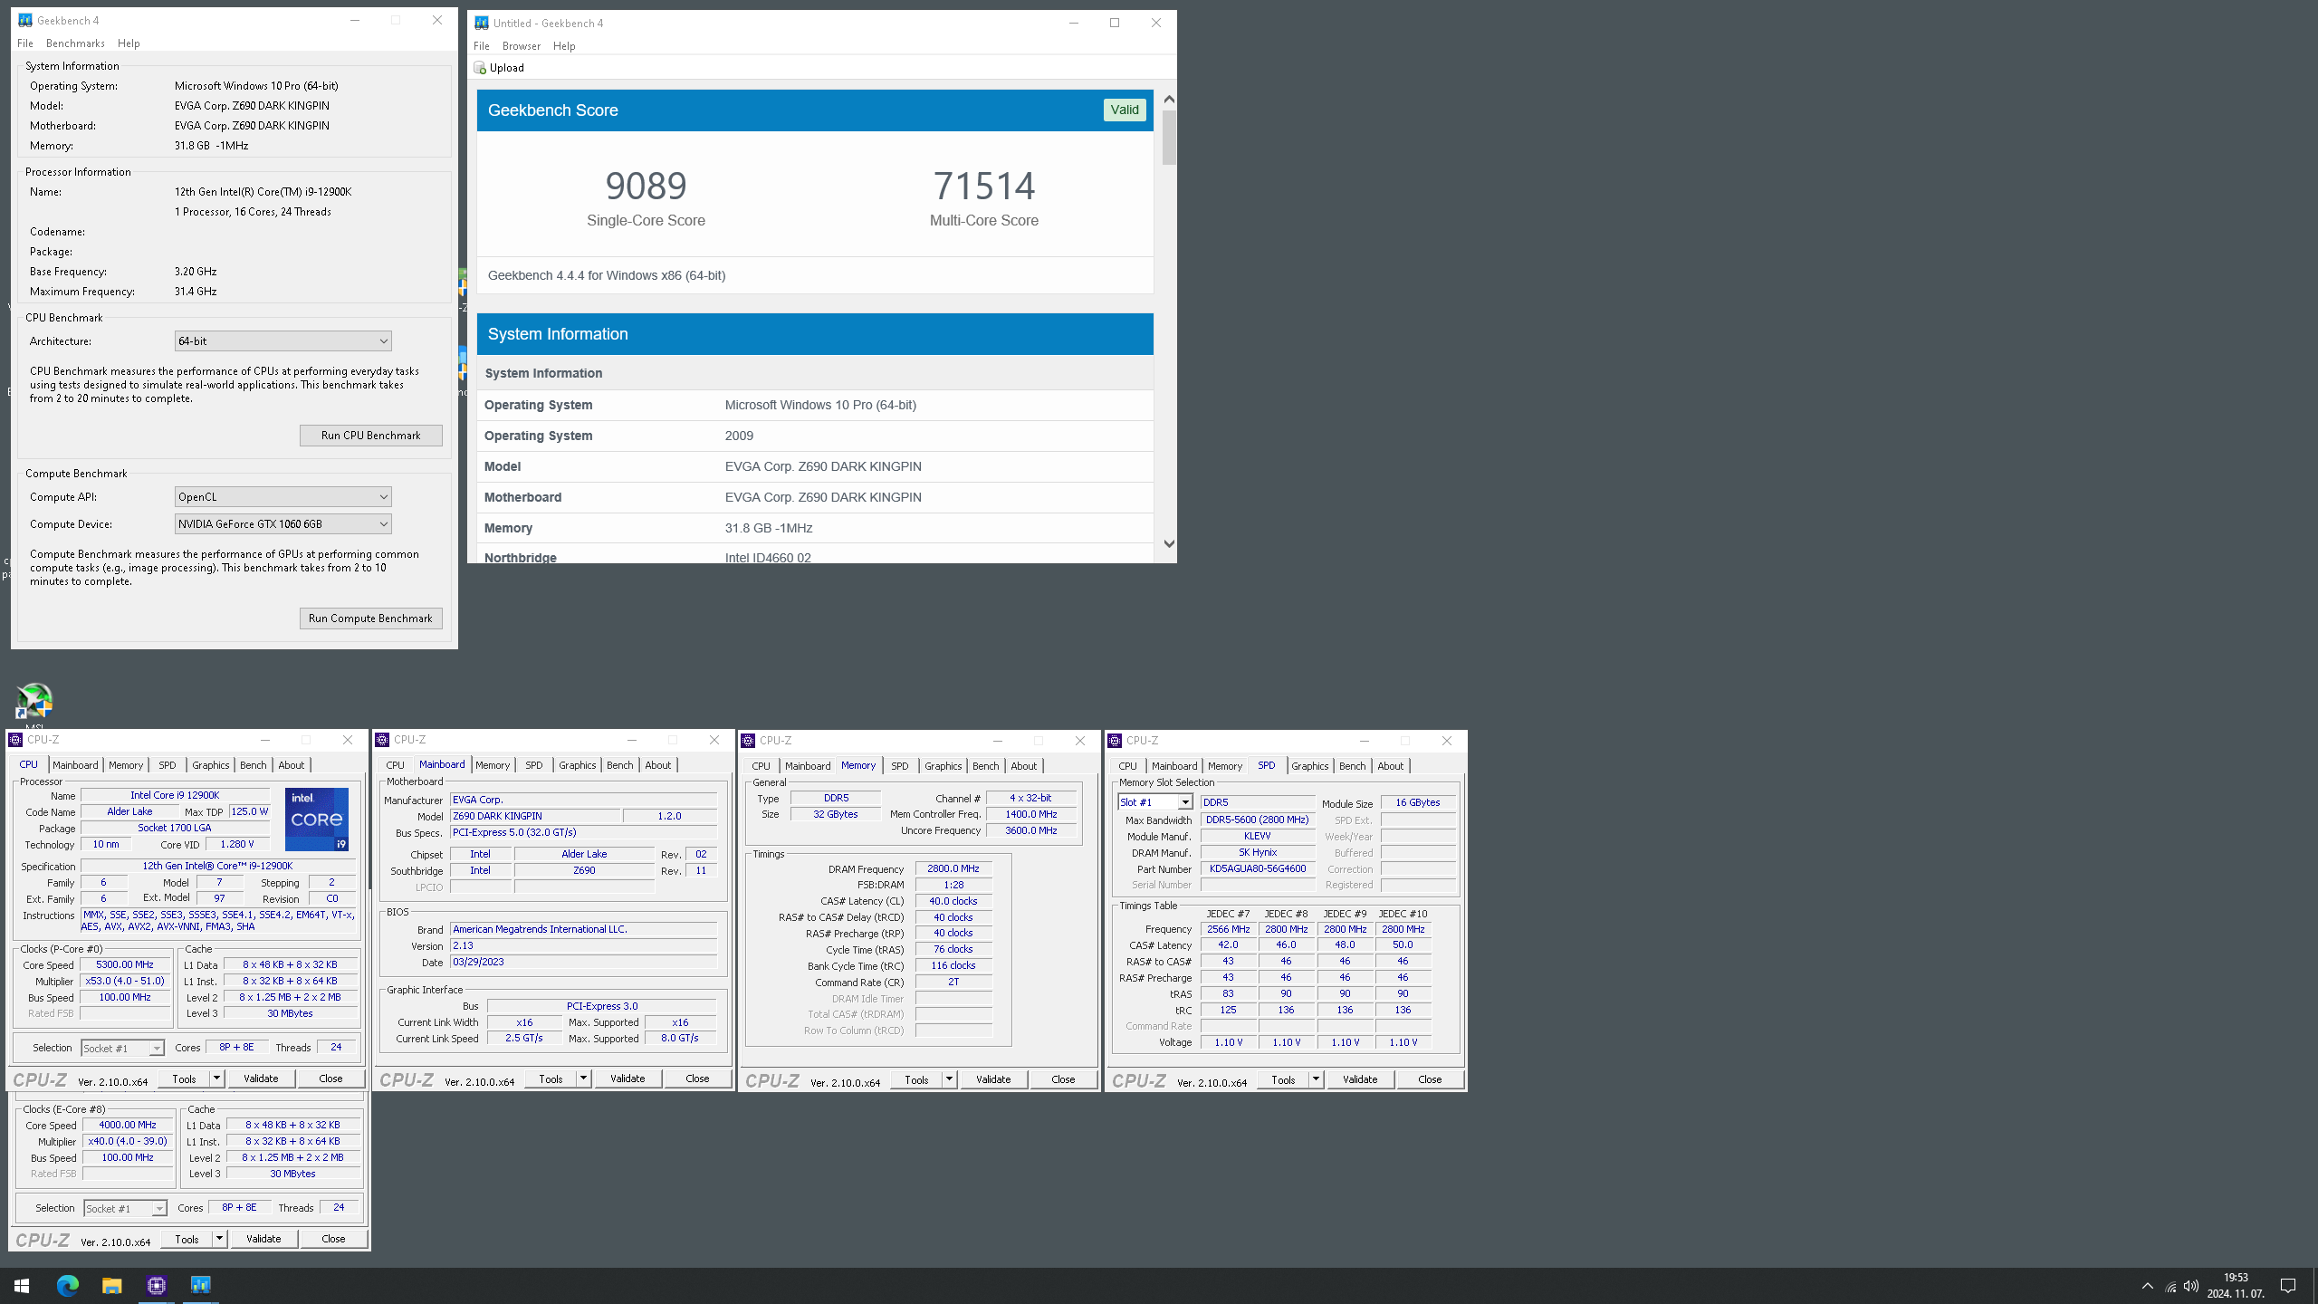Screen dimensions: 2318x1304
Task: Open network status in system tray
Action: [x=2170, y=1286]
